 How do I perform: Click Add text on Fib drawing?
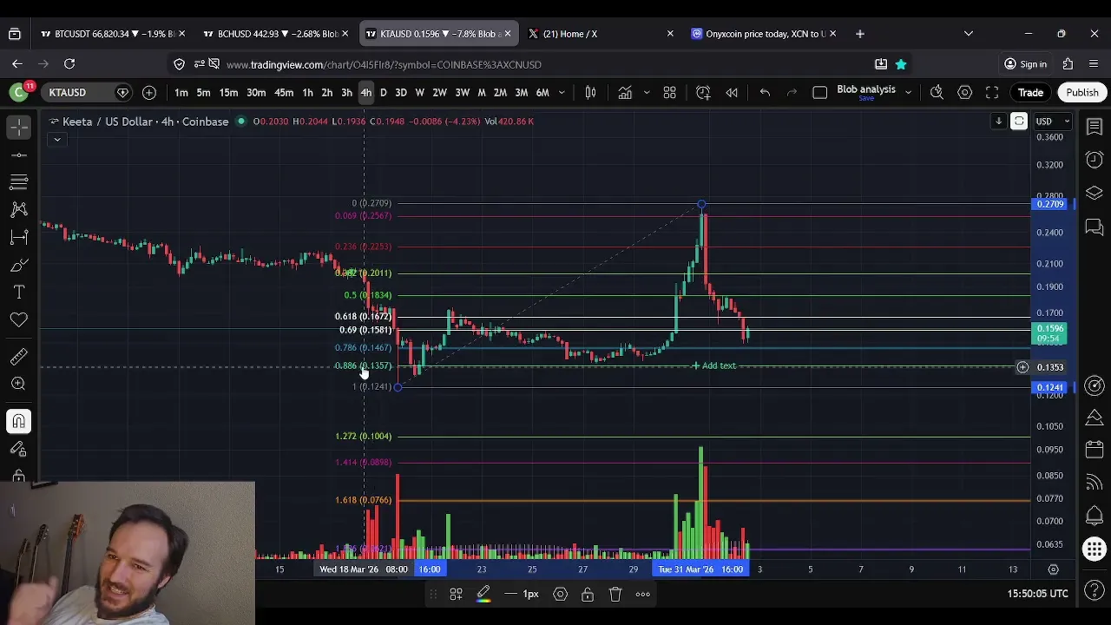tap(713, 366)
